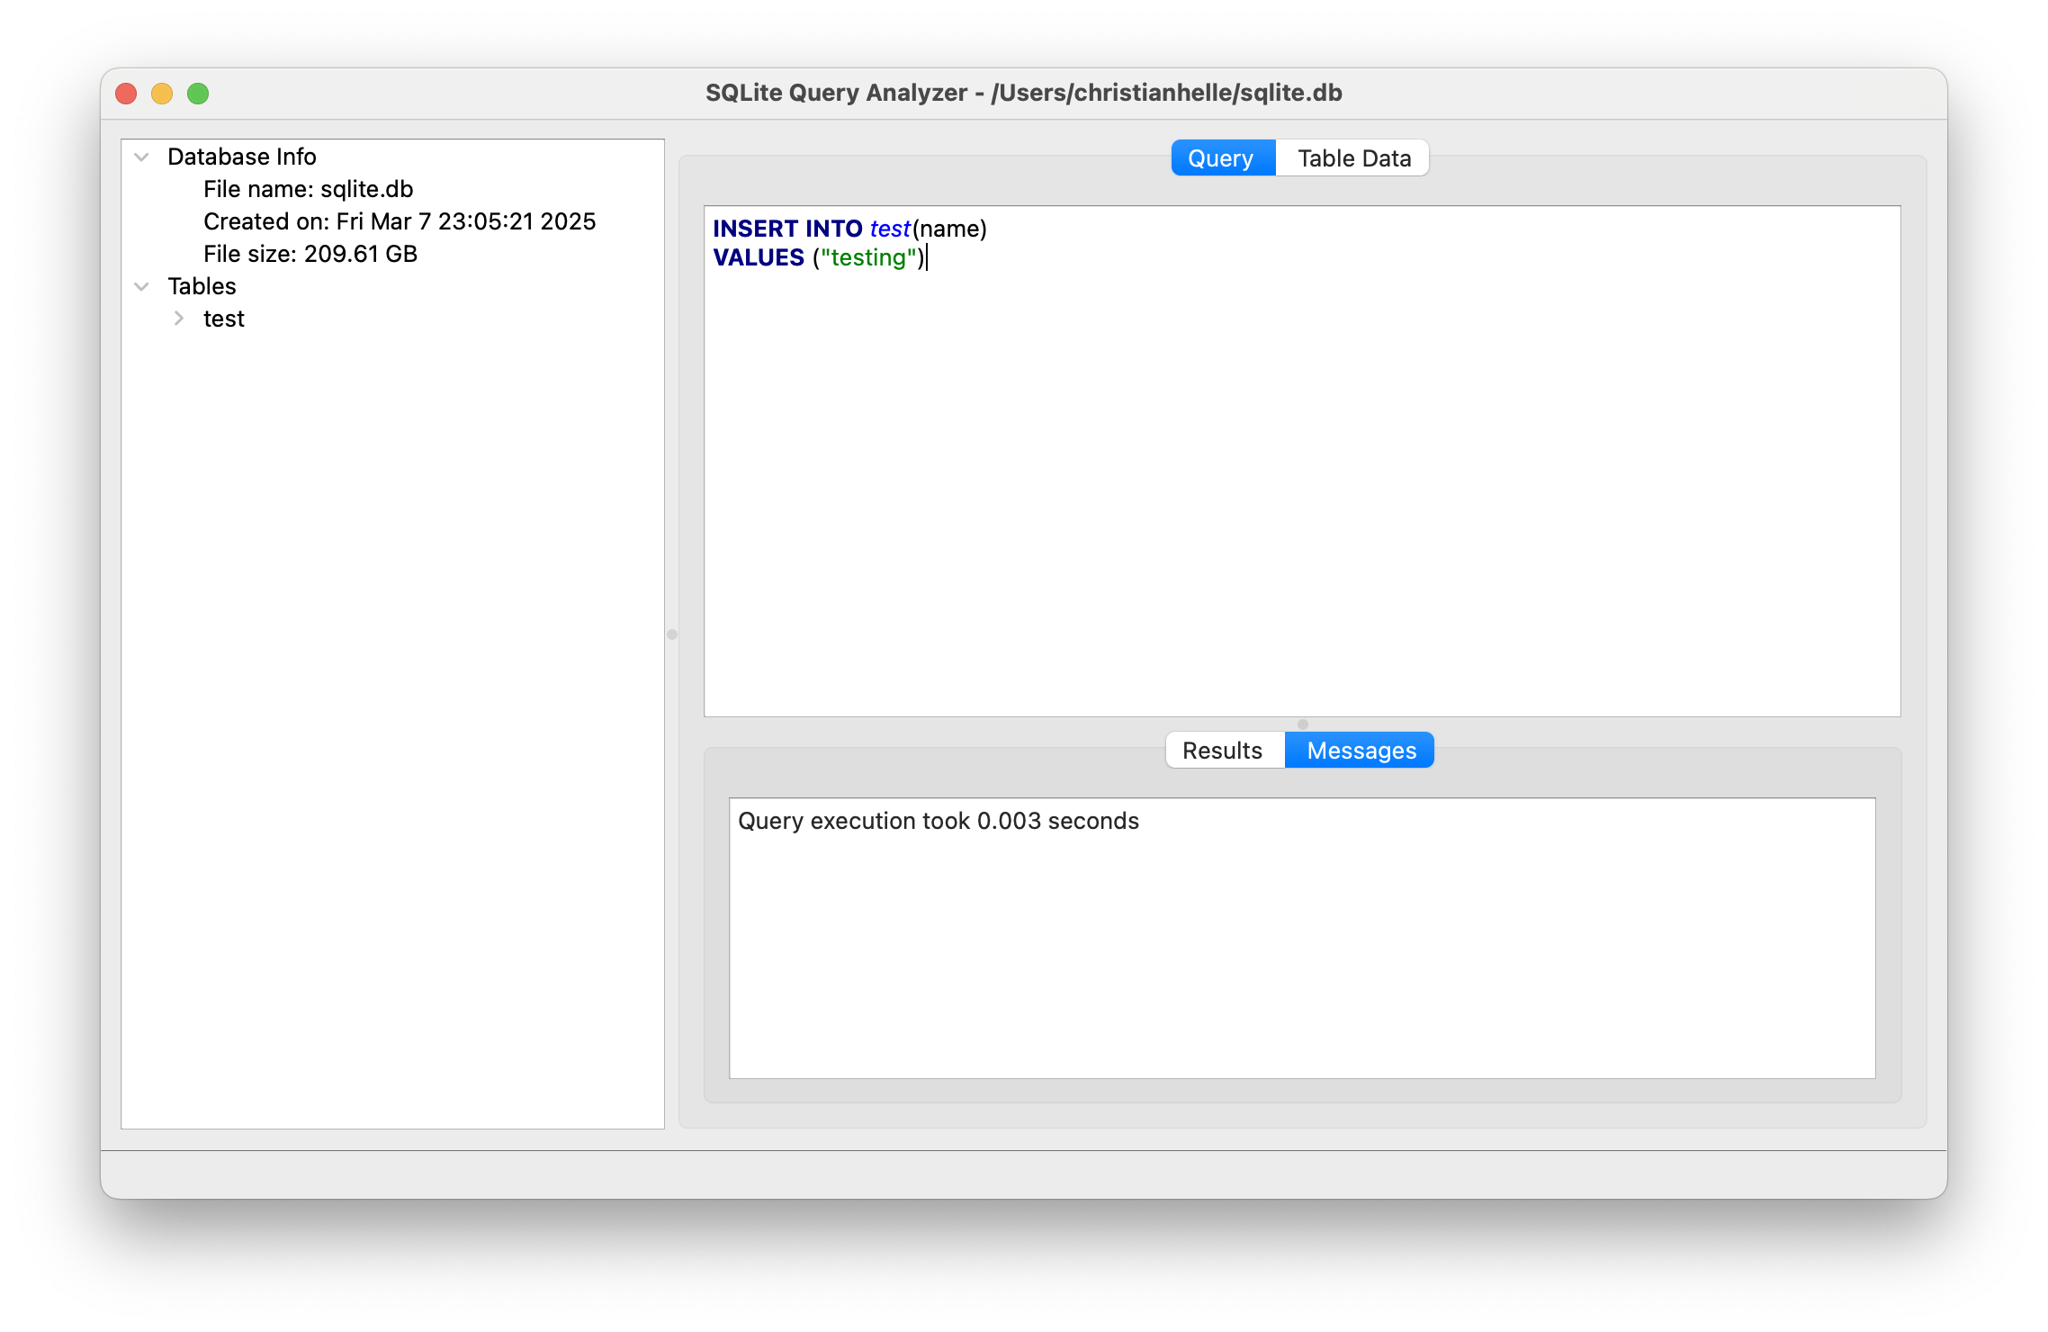
Task: Select the Messages tab
Action: [x=1361, y=751]
